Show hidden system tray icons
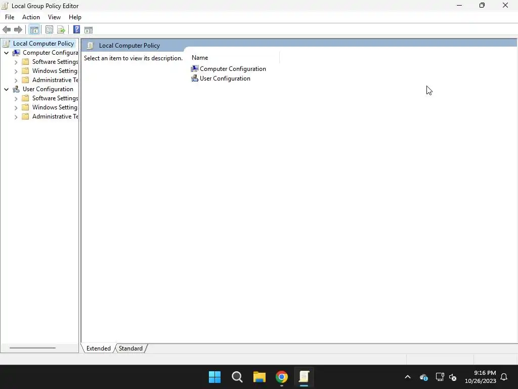Image resolution: width=518 pixels, height=389 pixels. pos(408,377)
